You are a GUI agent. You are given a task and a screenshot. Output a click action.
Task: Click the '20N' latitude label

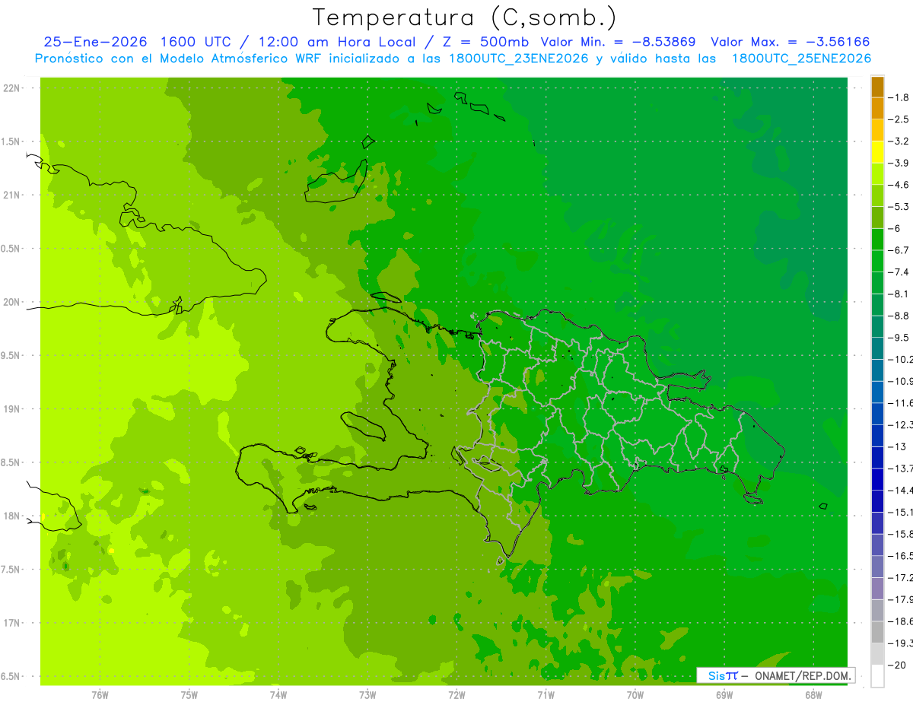pyautogui.click(x=12, y=302)
